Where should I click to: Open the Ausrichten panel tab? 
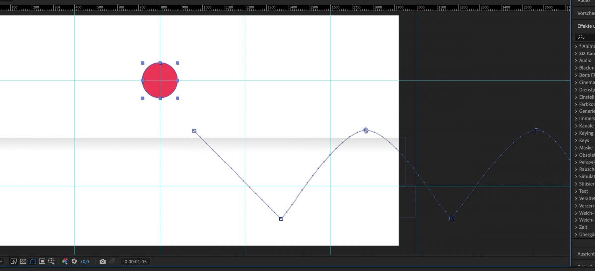[586, 254]
